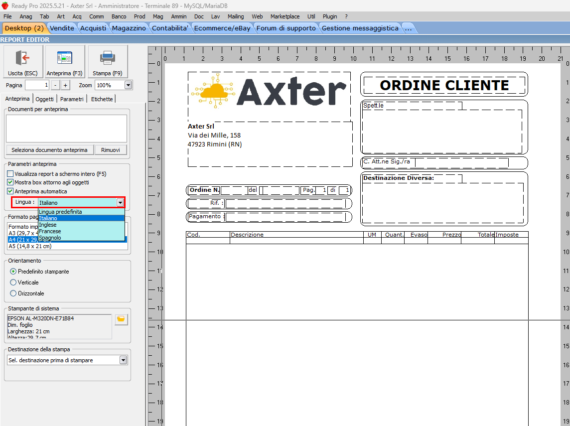
Task: Open the File menu
Action: [x=7, y=16]
